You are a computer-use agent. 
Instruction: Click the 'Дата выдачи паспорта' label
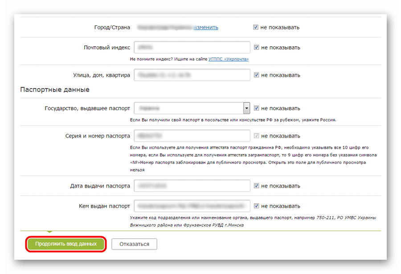click(100, 186)
